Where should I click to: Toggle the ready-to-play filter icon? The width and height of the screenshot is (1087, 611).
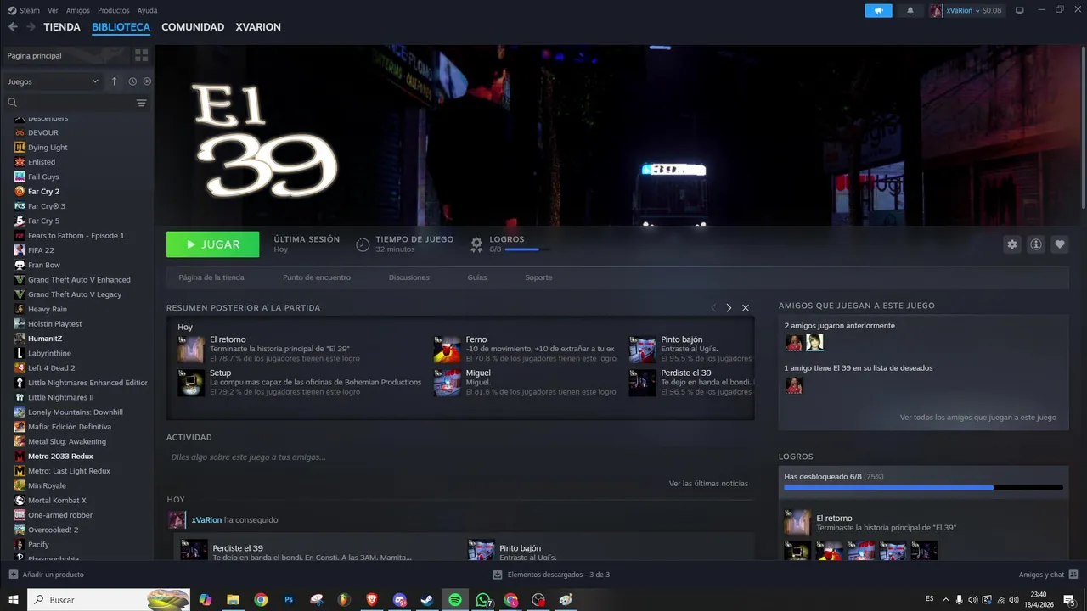point(147,81)
